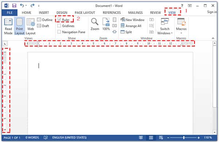Select the VIEW tab
The width and height of the screenshot is (219, 142).
[x=172, y=13]
